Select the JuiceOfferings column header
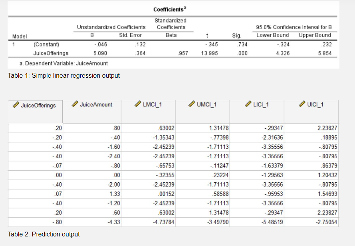 pos(35,112)
